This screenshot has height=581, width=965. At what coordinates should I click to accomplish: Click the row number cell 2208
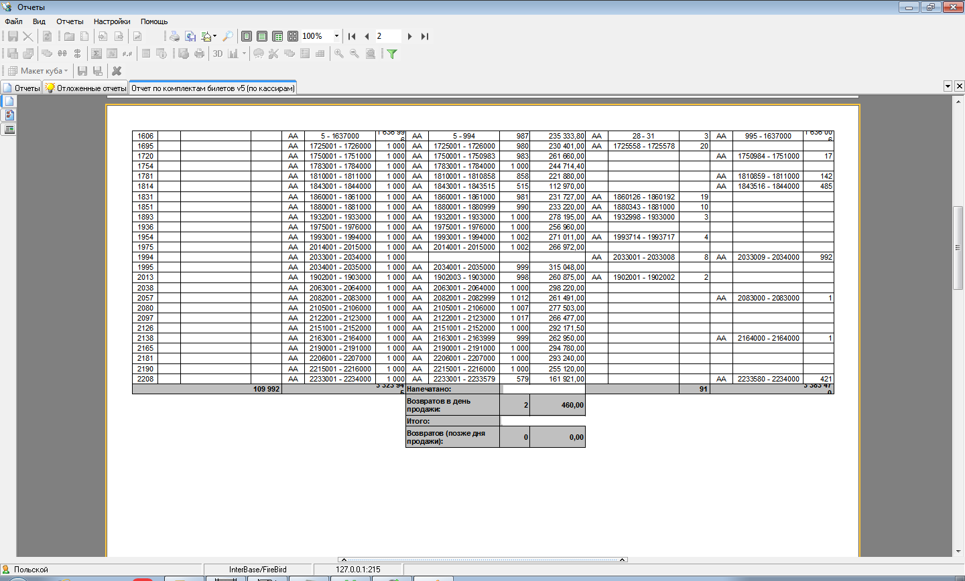[145, 379]
